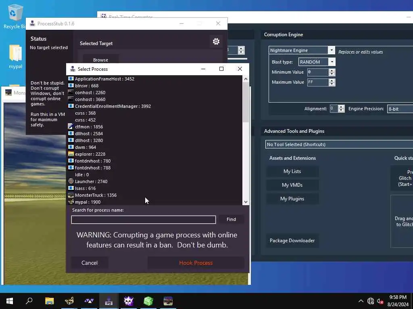Focus the process name search field

(143, 220)
